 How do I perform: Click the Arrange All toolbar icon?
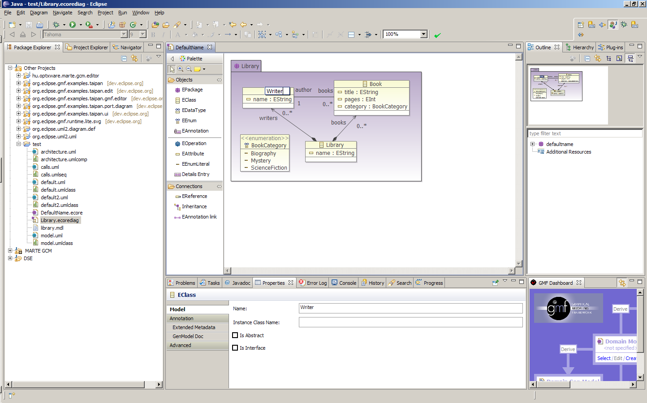(262, 34)
